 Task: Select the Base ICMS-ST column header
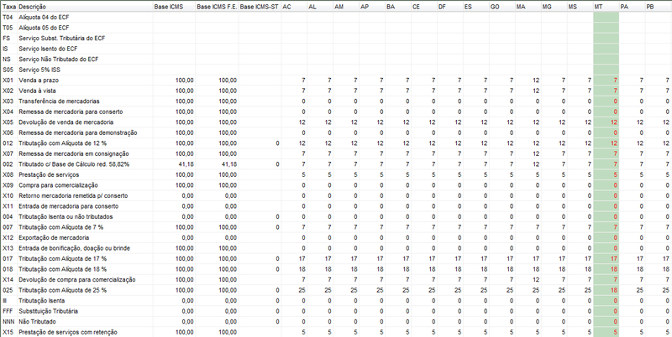258,7
